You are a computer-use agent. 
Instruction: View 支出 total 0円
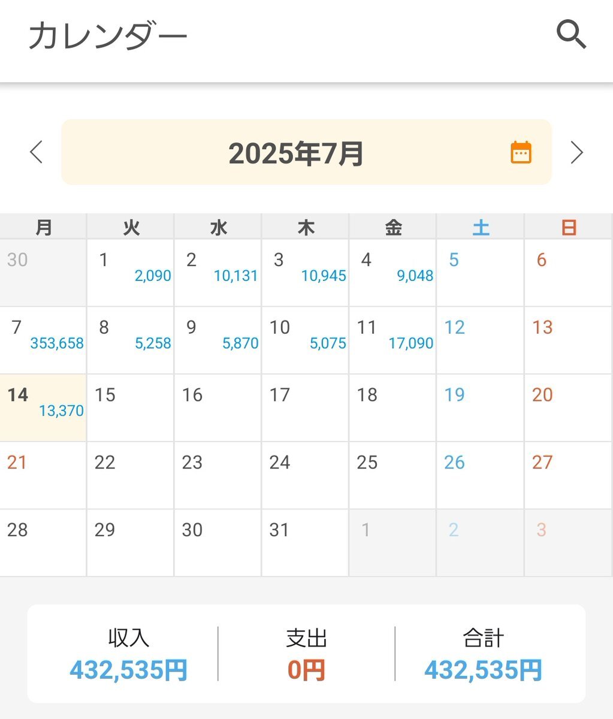point(306,670)
